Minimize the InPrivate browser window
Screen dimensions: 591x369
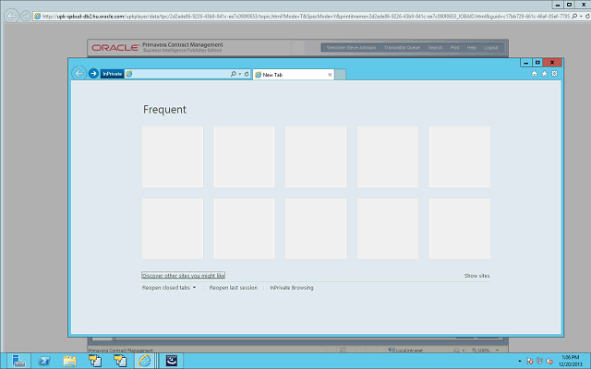coord(525,63)
